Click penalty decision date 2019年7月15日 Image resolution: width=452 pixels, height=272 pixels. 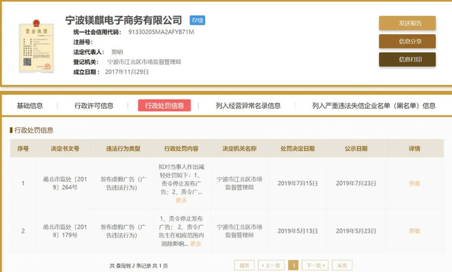pos(298,183)
